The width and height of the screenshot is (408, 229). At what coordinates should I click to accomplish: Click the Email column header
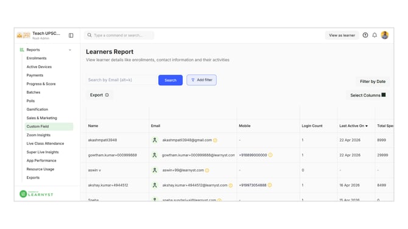[156, 125]
